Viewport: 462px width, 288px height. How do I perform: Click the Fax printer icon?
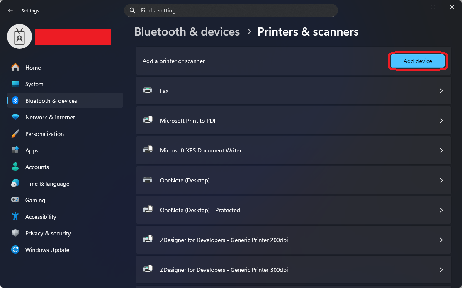pyautogui.click(x=148, y=91)
